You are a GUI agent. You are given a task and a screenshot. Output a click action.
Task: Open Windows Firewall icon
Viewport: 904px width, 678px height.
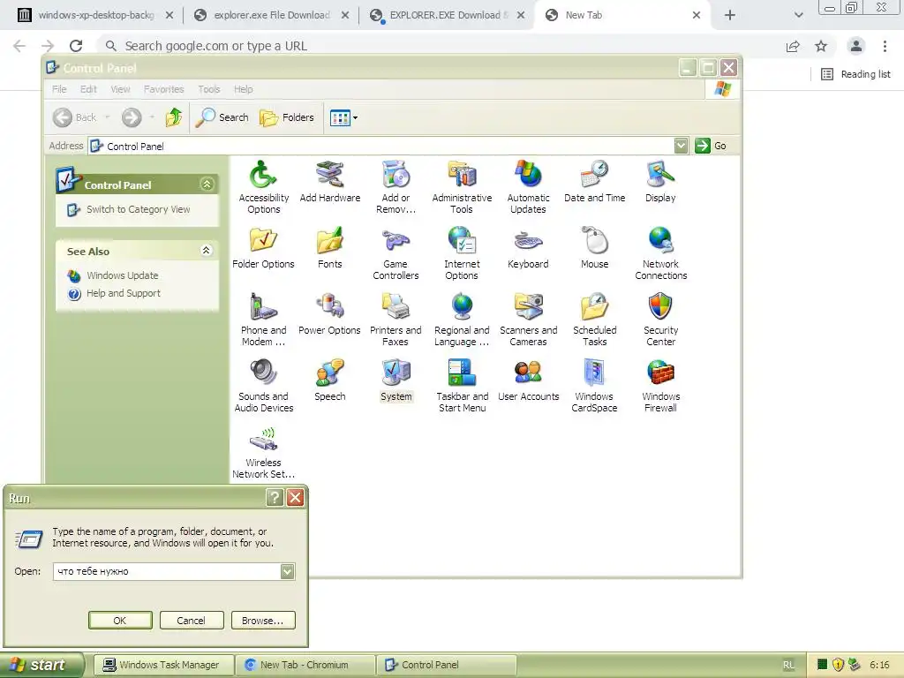click(x=660, y=386)
